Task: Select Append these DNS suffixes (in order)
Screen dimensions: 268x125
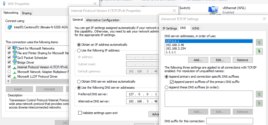Action: [x=166, y=88]
